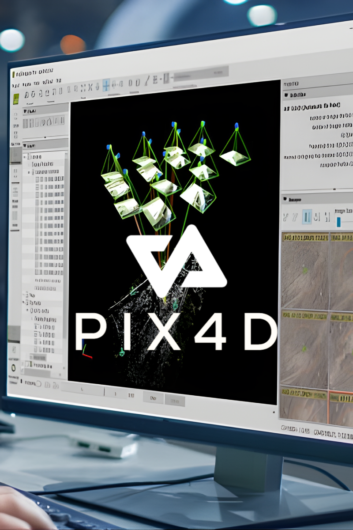Select the top-left aerial image thumbnail

coord(305,274)
